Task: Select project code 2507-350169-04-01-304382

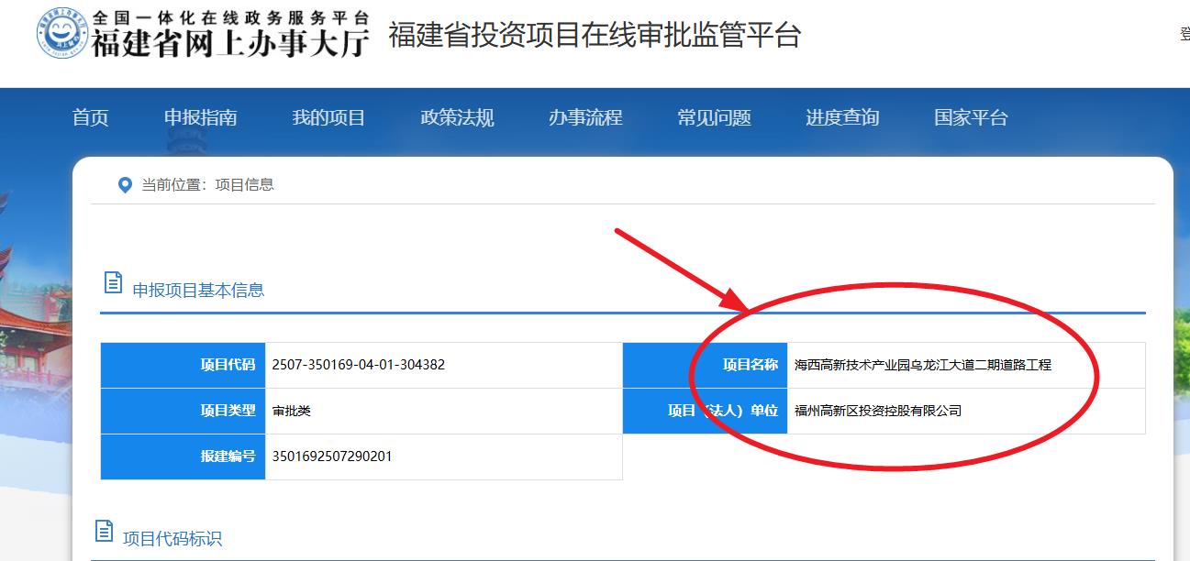Action: 359,365
